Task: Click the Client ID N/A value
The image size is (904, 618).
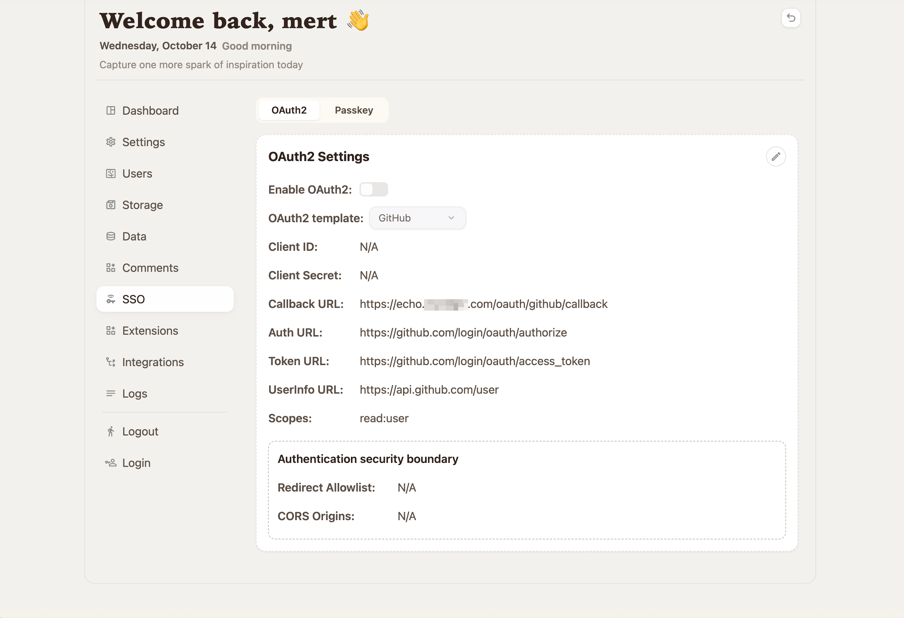Action: pos(369,247)
